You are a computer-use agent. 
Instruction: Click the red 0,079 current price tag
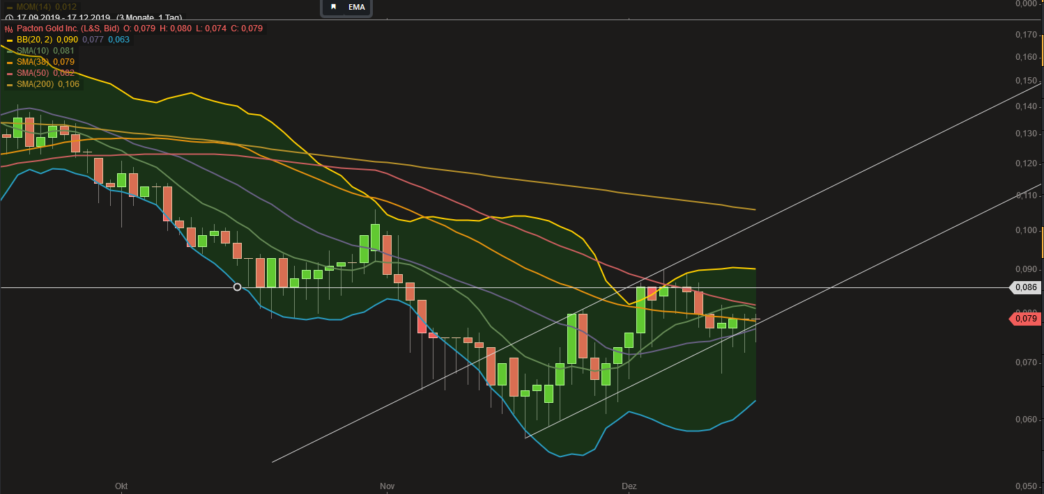1024,319
